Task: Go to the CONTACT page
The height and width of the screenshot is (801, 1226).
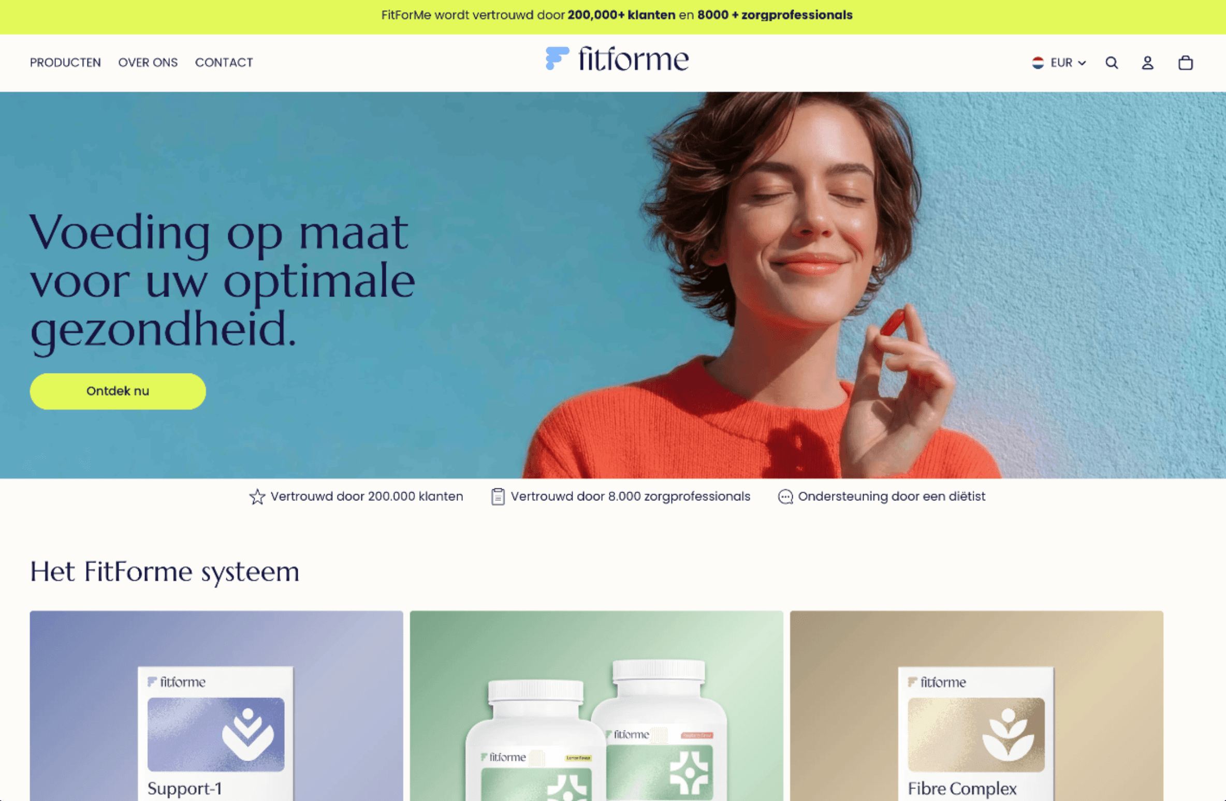Action: pos(224,63)
